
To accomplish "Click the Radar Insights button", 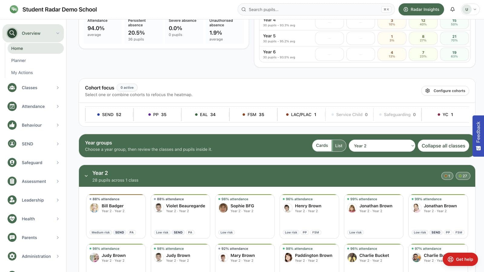I will 421,9.
